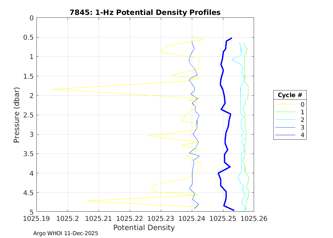This screenshot has width=333, height=238.
Task: Click the 1025.26 x-axis tick label
Action: pos(254,219)
